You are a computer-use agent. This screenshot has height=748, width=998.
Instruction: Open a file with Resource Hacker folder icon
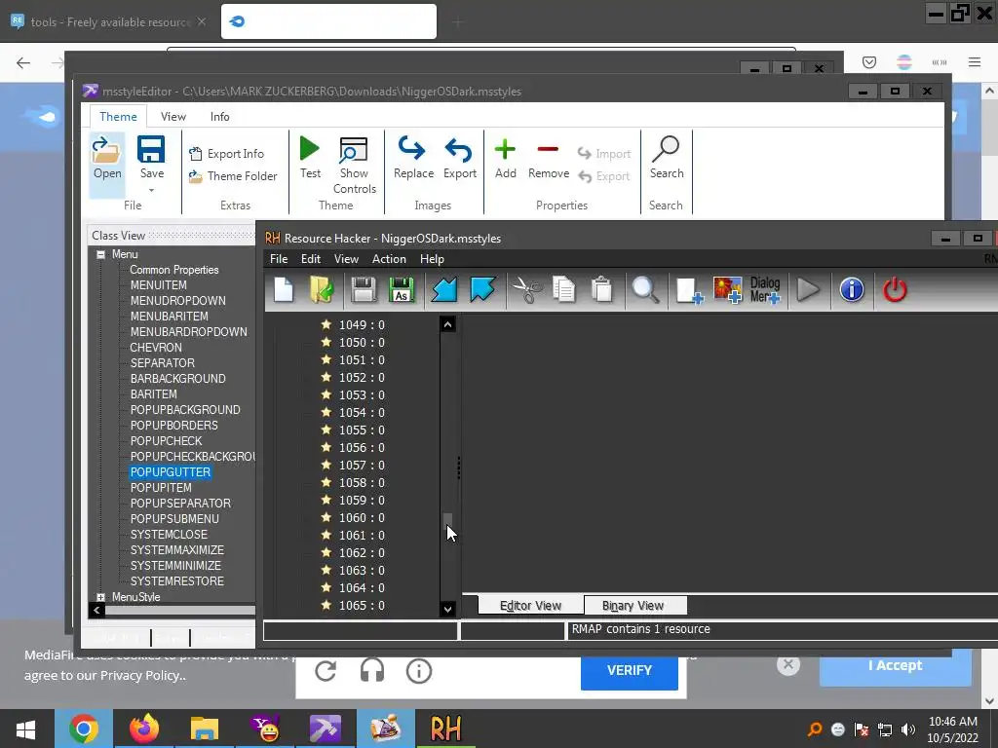pos(323,290)
